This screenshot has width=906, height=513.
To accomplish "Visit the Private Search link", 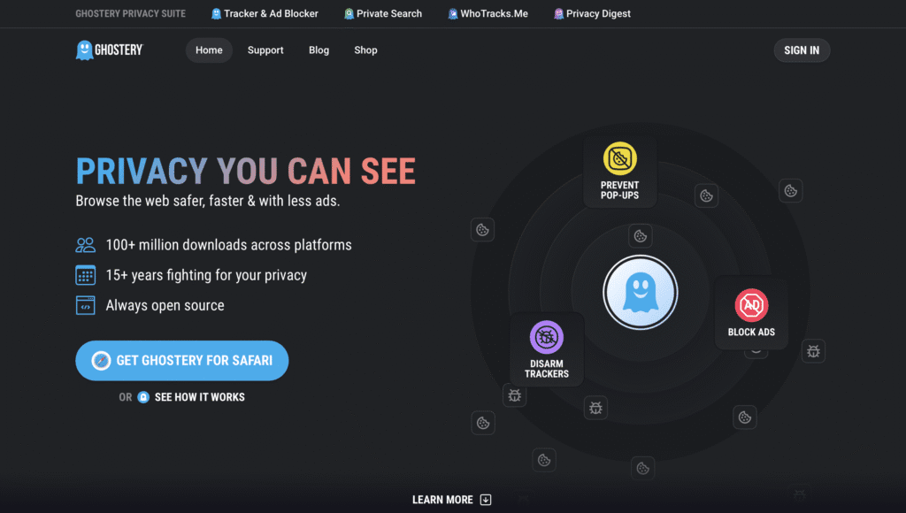I will click(x=384, y=14).
